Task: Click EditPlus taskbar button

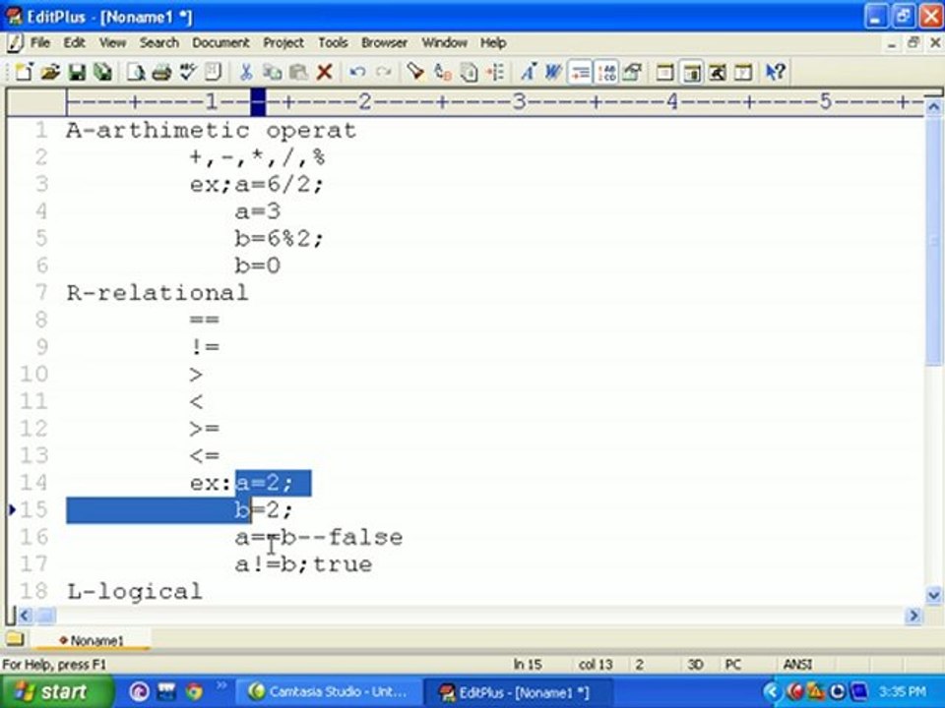Action: point(519,691)
